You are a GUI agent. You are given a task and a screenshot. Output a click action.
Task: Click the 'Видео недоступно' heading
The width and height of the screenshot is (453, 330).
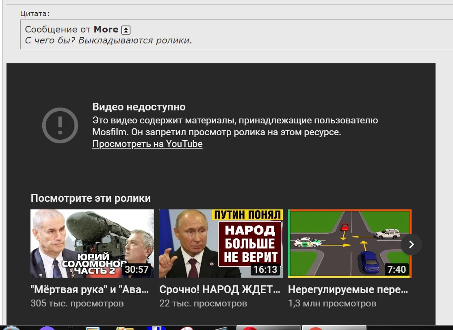139,107
